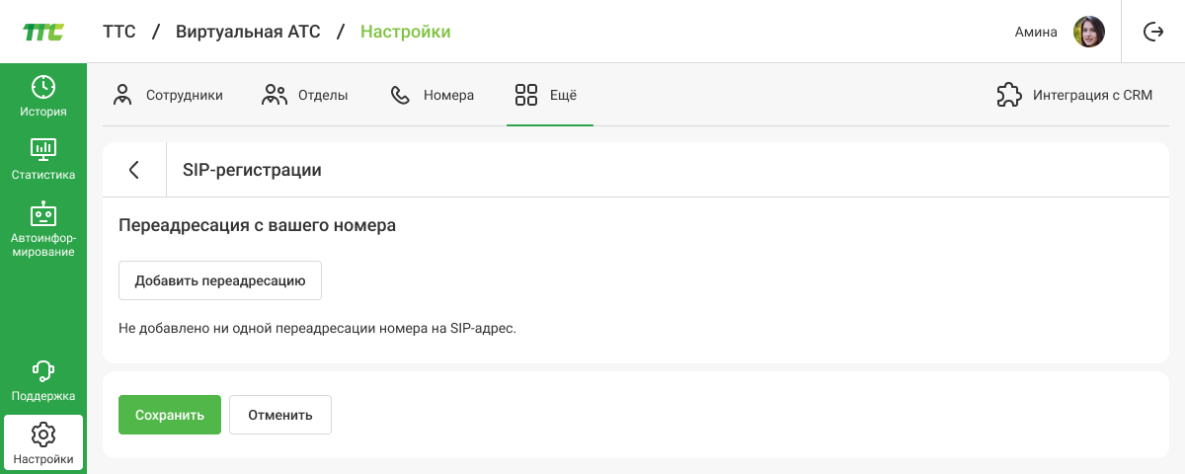The image size is (1185, 474).
Task: Switch to the Отделы tab
Action: click(304, 95)
